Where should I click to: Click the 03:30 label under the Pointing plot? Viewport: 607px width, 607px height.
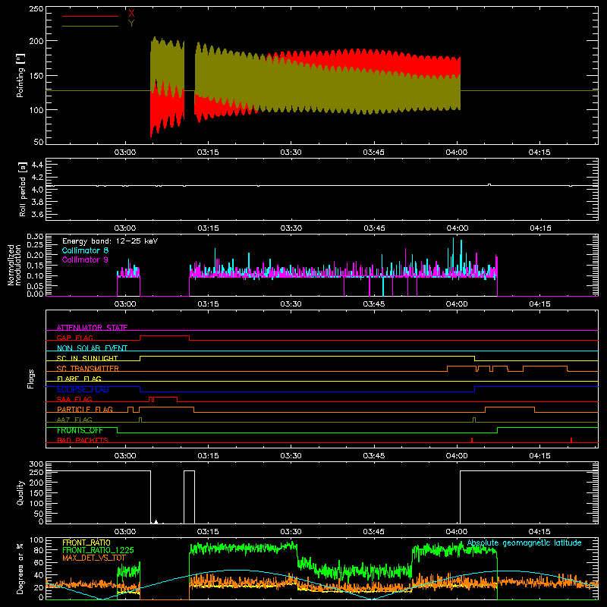click(x=291, y=153)
